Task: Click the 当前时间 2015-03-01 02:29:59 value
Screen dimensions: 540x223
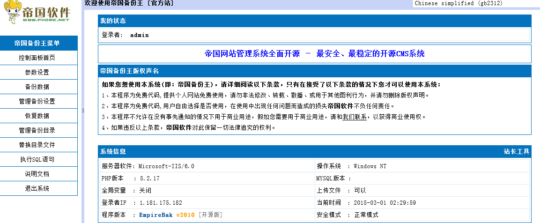Action: 385,203
